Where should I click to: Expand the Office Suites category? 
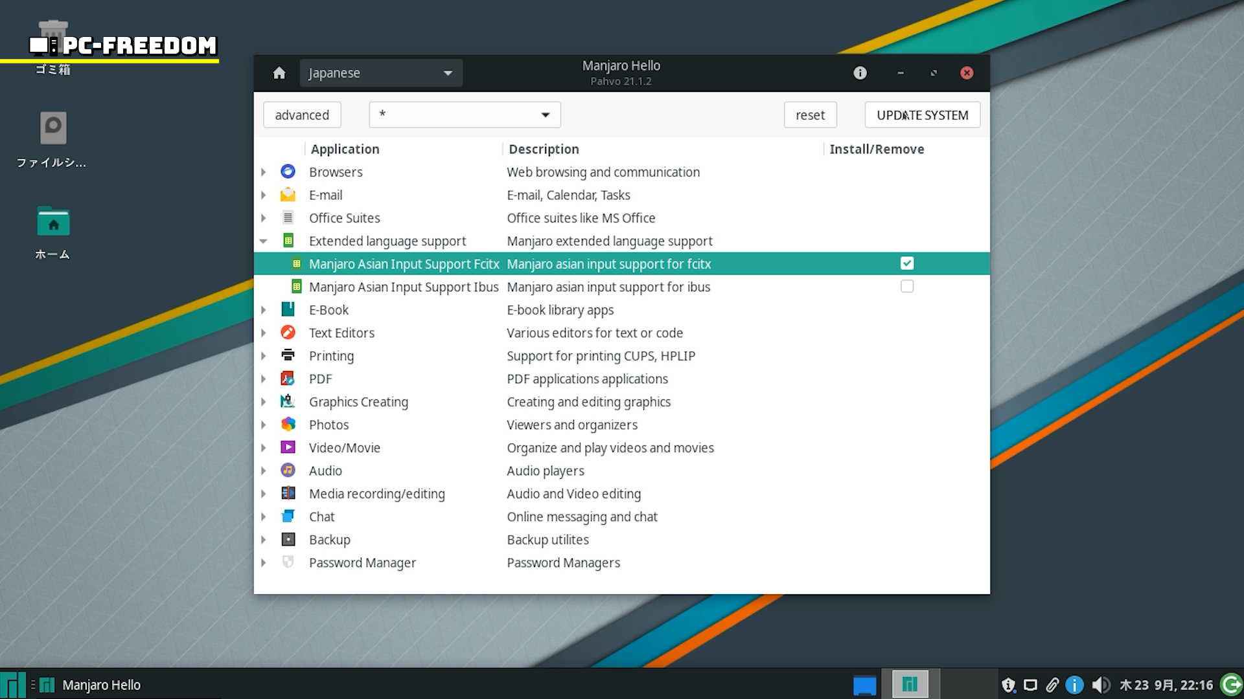263,218
